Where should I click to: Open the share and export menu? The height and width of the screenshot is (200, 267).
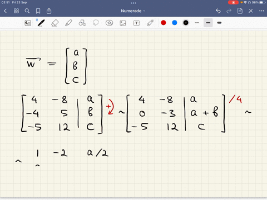49,11
